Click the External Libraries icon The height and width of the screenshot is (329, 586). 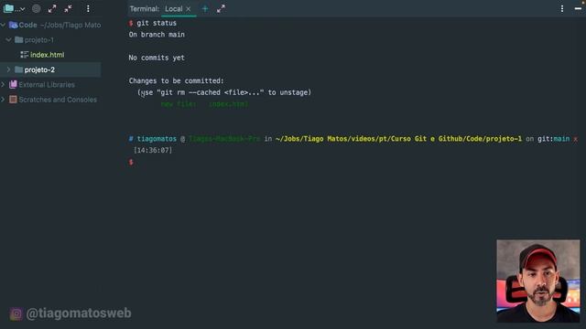point(13,85)
